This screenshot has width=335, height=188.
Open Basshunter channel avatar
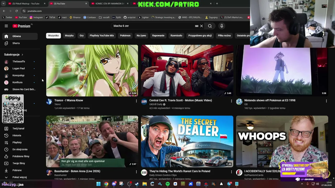49,172
